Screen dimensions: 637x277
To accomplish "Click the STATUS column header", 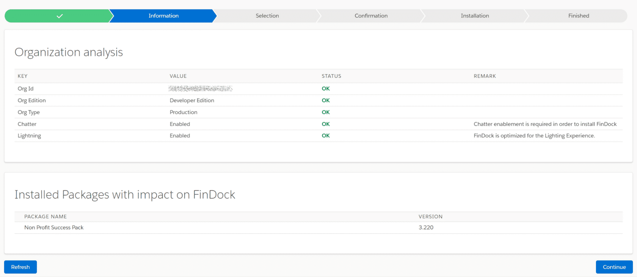I will click(x=331, y=76).
